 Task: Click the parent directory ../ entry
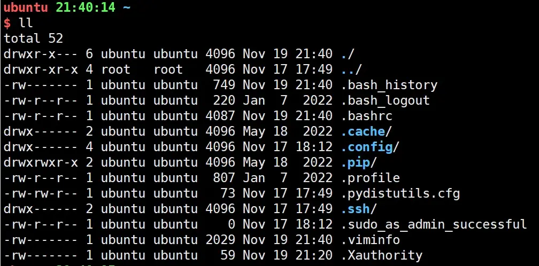(351, 69)
